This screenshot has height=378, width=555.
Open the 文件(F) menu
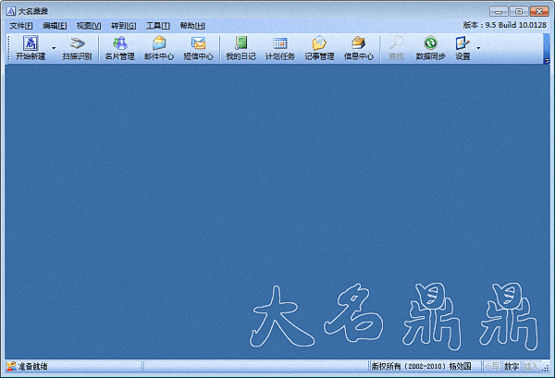[x=21, y=25]
